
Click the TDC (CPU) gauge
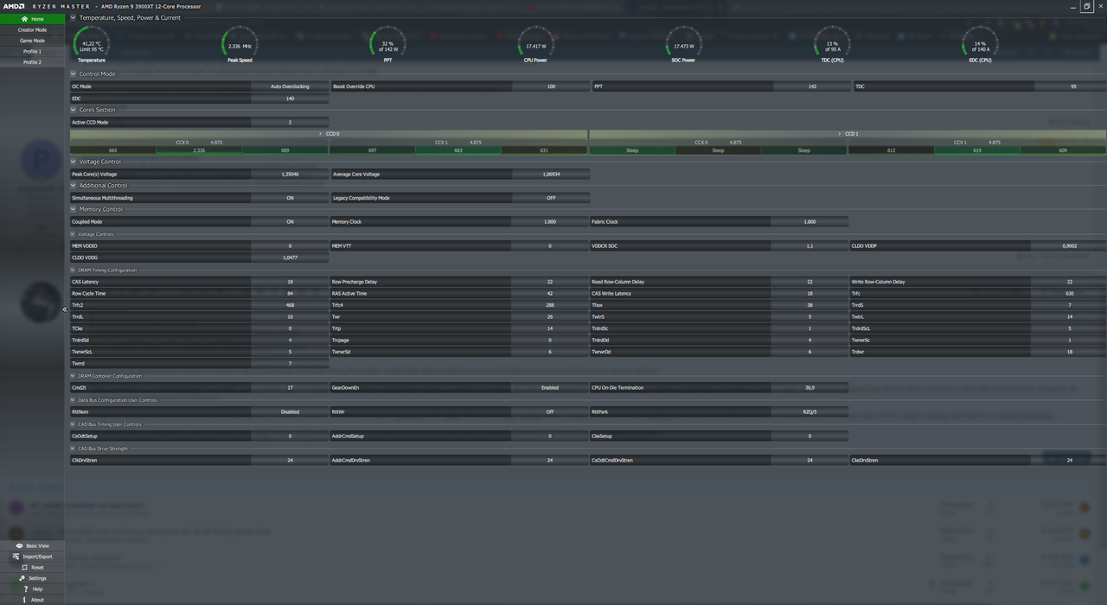(x=832, y=44)
